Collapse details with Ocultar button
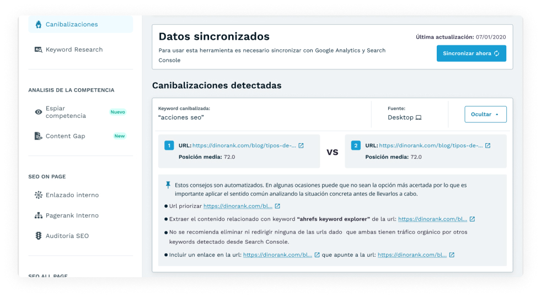 485,114
